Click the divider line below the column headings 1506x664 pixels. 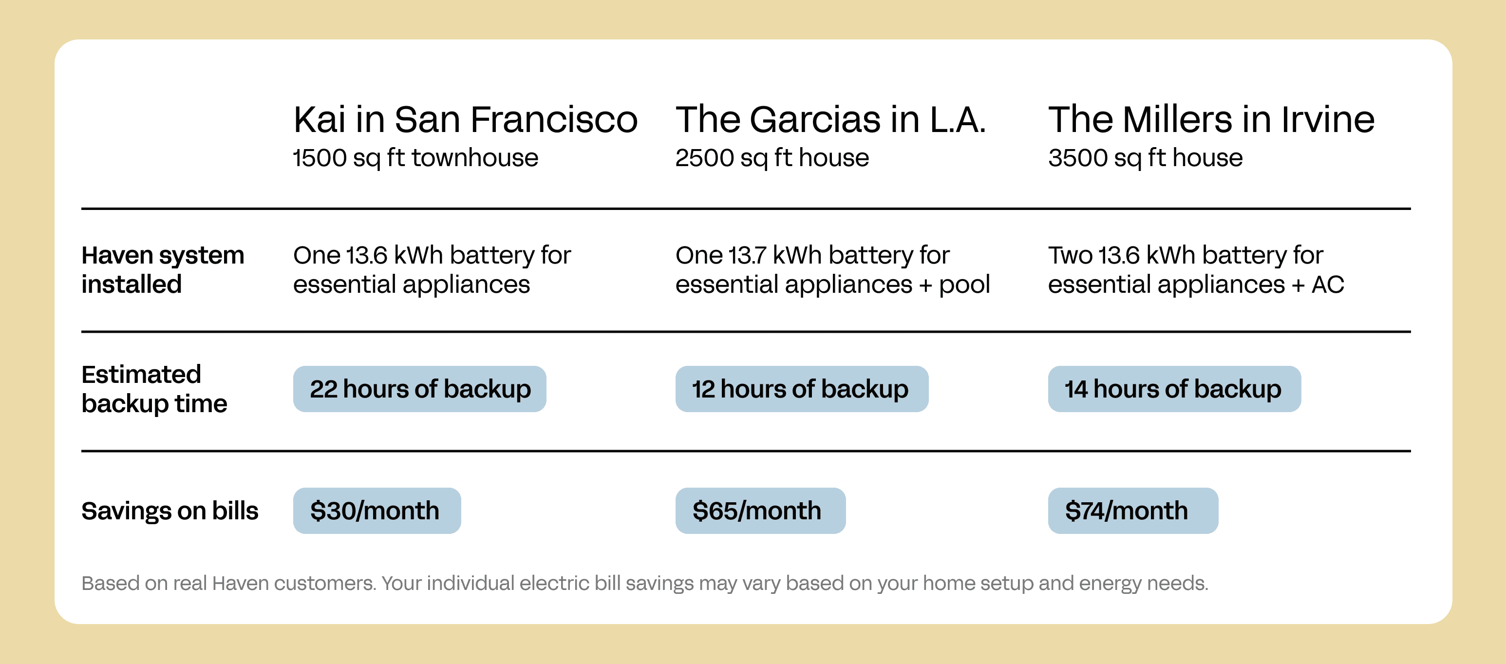click(745, 209)
